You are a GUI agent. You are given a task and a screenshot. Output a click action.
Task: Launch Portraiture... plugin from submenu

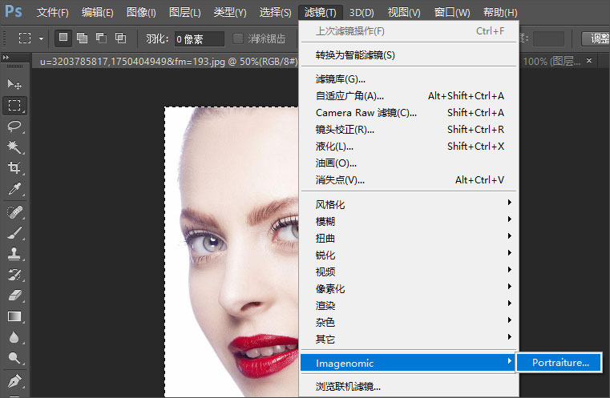pyautogui.click(x=560, y=363)
